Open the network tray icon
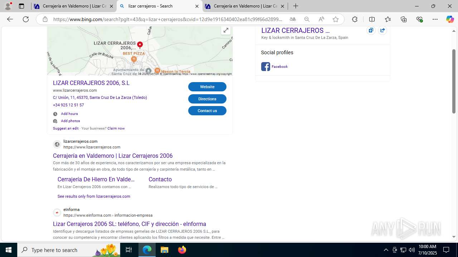Screen dimensions: 458x257 point(403,250)
